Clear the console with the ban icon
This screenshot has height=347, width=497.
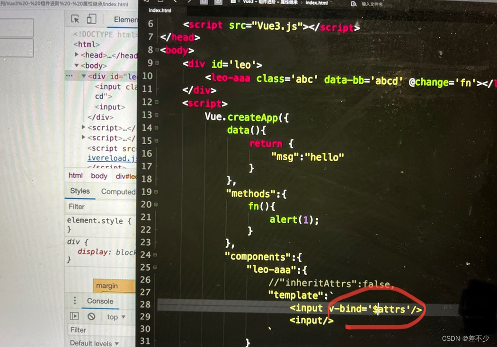point(91,316)
